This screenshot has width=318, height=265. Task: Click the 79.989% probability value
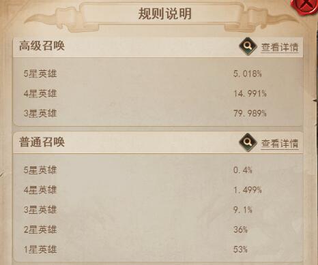pos(250,113)
